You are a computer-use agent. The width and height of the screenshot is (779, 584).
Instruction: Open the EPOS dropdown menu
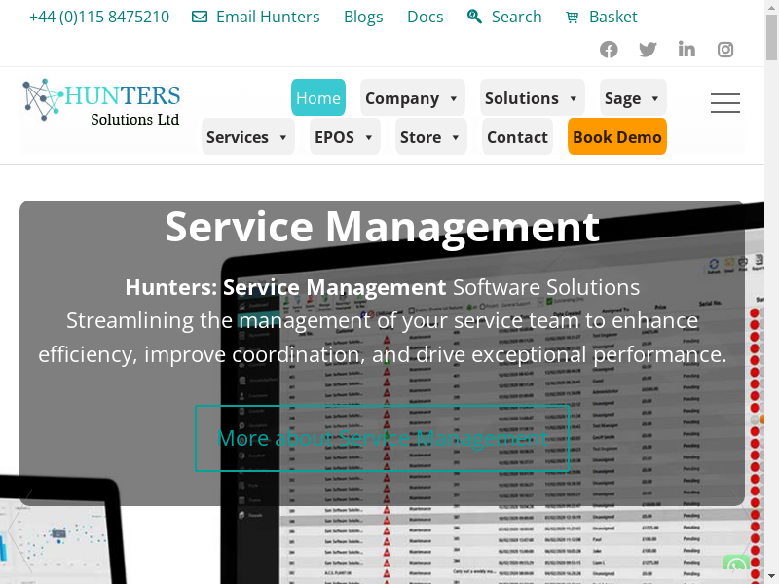coord(345,137)
